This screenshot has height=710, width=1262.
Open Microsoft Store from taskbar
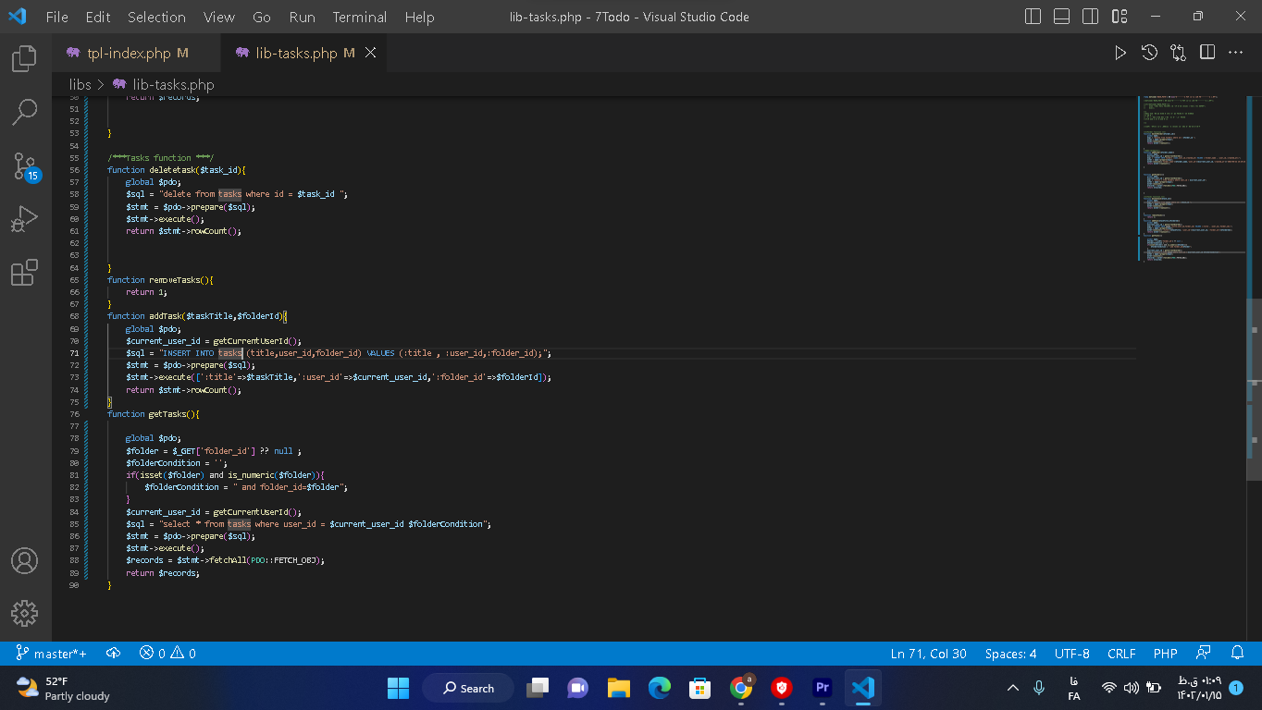[x=700, y=688]
